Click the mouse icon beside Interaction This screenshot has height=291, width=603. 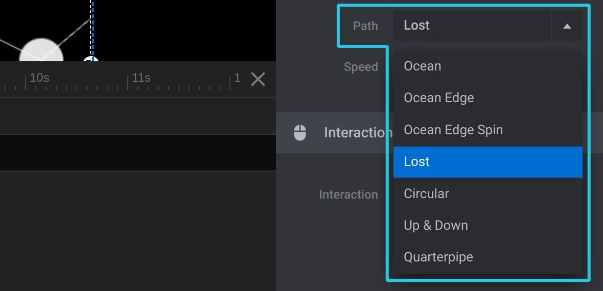click(300, 133)
